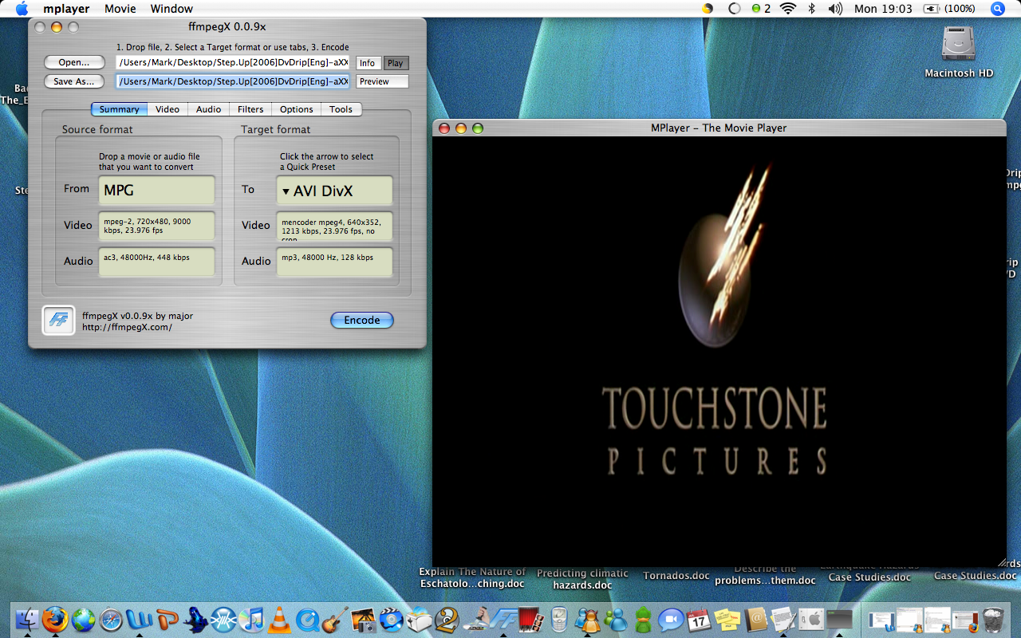1021x638 pixels.
Task: Open VLC traffic cone icon
Action: pyautogui.click(x=280, y=620)
